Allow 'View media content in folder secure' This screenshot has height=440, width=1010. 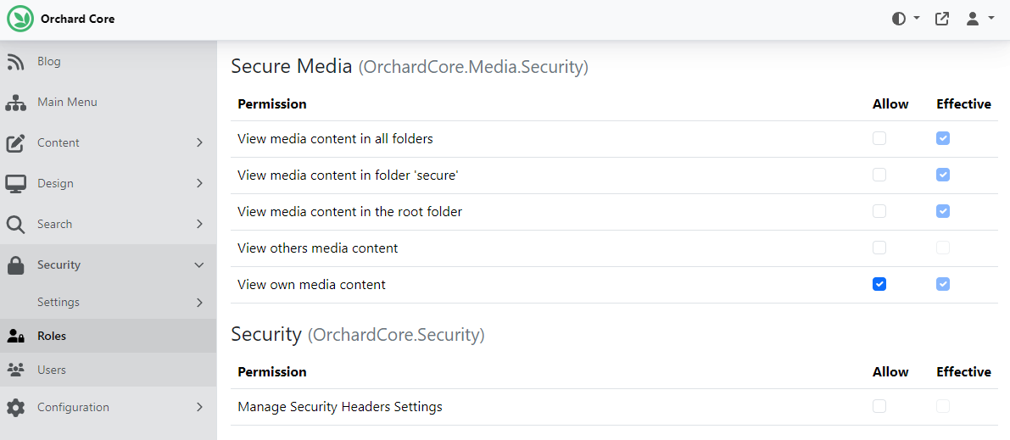879,175
